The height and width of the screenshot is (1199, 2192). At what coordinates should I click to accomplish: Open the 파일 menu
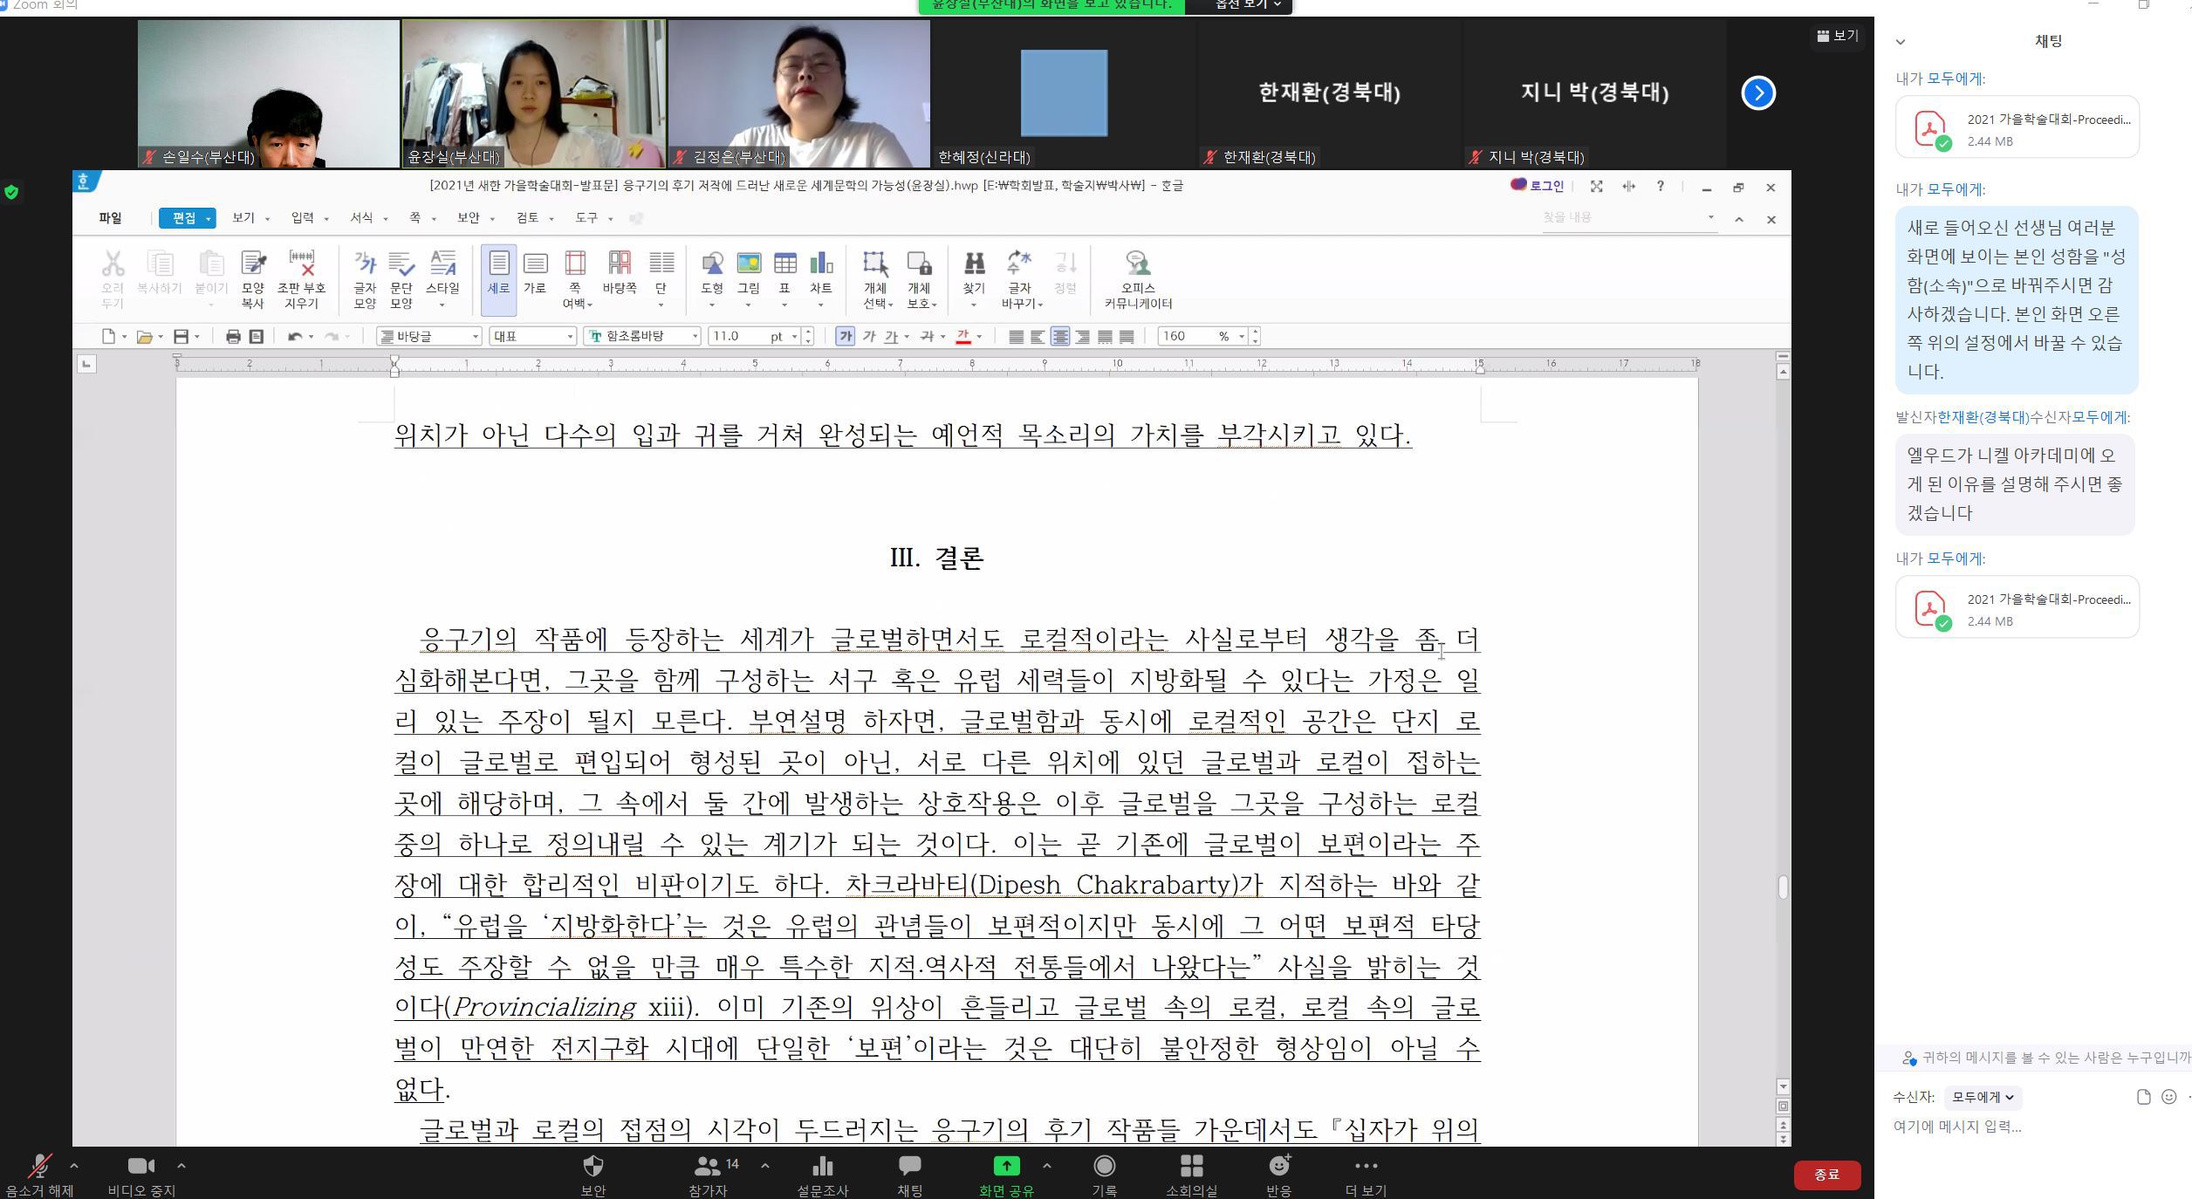click(x=110, y=218)
